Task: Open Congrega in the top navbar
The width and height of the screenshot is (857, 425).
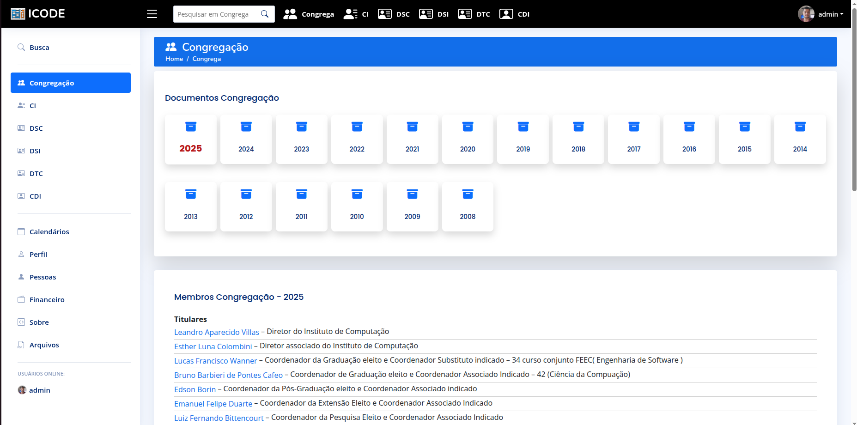Action: (x=309, y=14)
